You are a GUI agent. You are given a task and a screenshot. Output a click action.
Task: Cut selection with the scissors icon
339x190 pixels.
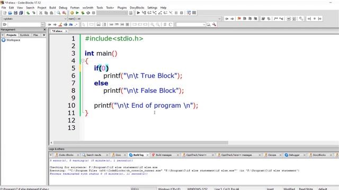pos(41,13)
